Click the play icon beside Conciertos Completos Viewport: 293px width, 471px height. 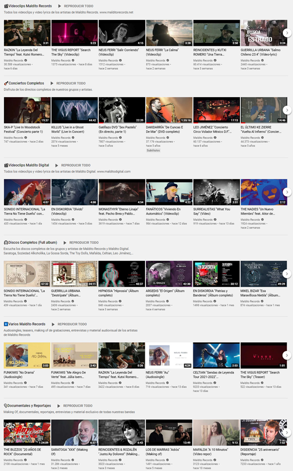coord(52,83)
